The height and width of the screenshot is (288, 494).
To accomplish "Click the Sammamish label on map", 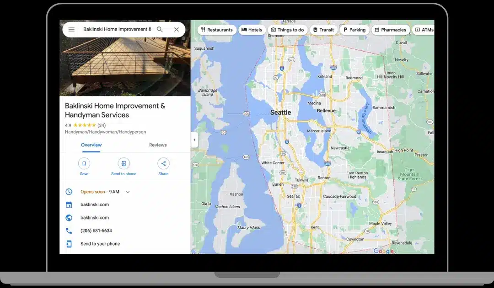I will pos(384,108).
